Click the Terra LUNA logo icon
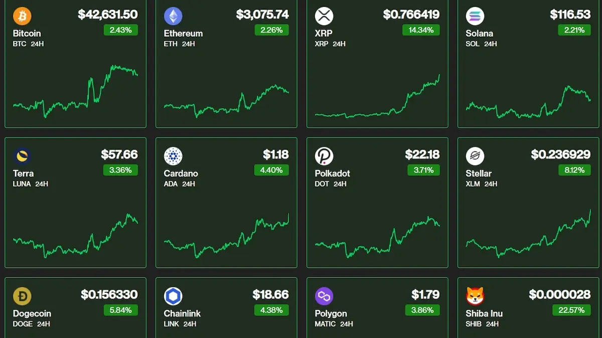Viewport: 602px width, 338px height. coord(22,156)
